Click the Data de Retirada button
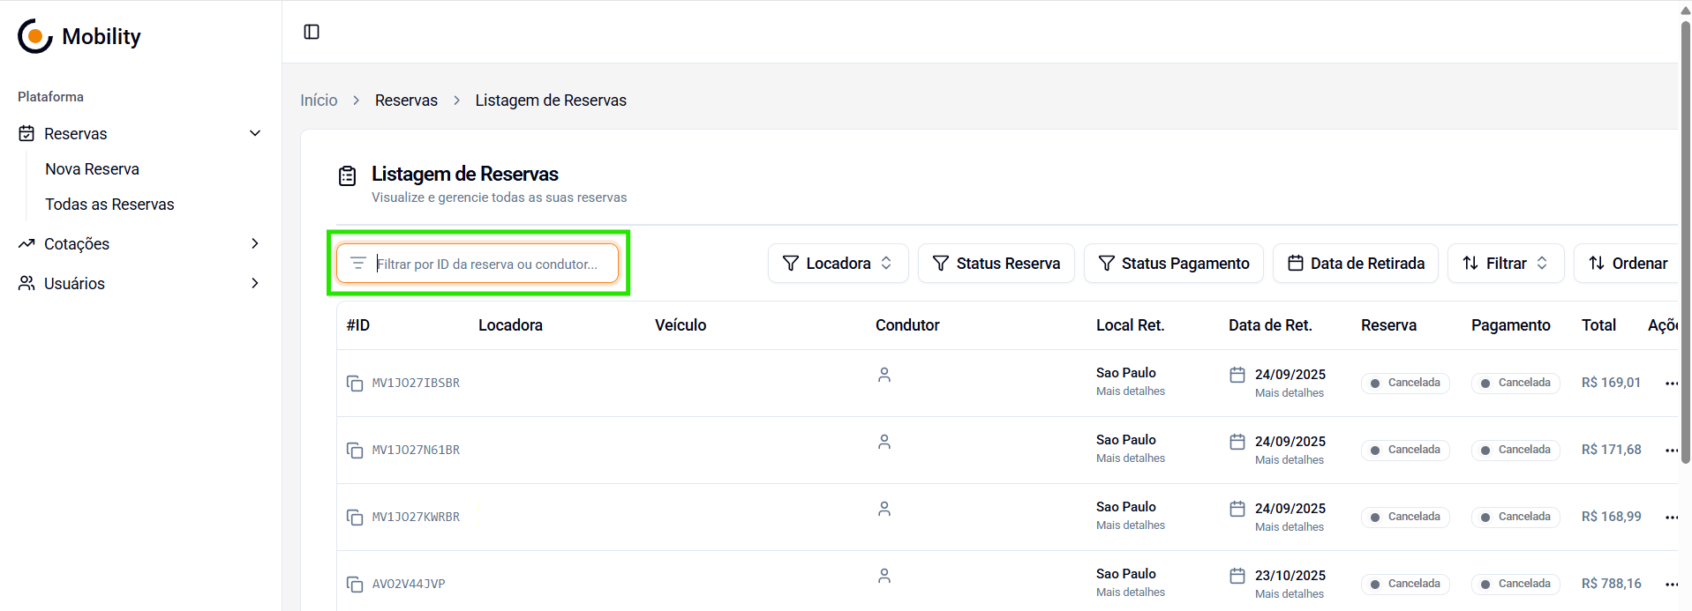The width and height of the screenshot is (1692, 611). [x=1355, y=264]
